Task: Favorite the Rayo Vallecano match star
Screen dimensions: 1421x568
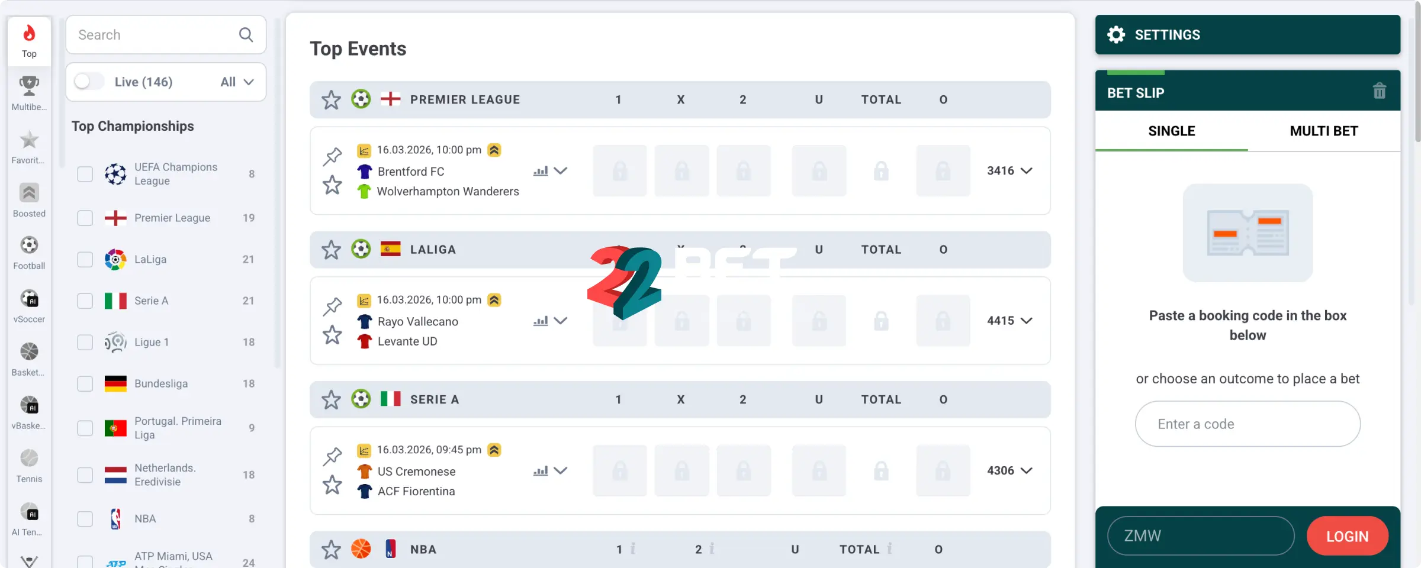Action: coord(332,335)
